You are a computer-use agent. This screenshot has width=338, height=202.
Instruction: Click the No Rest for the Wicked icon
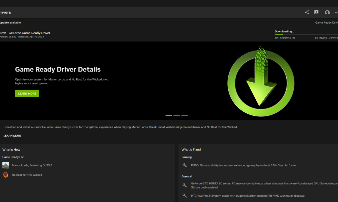(6, 175)
